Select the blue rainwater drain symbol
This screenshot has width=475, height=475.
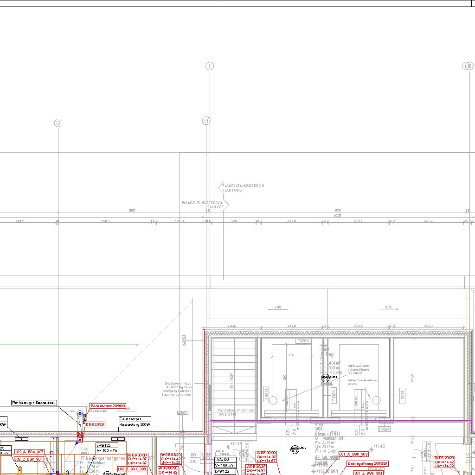(x=79, y=413)
